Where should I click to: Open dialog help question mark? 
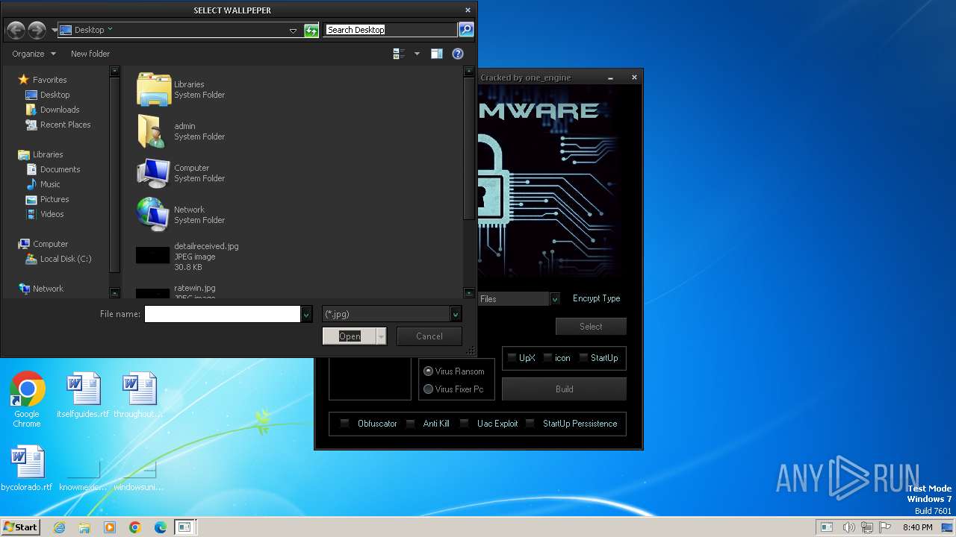coord(458,54)
